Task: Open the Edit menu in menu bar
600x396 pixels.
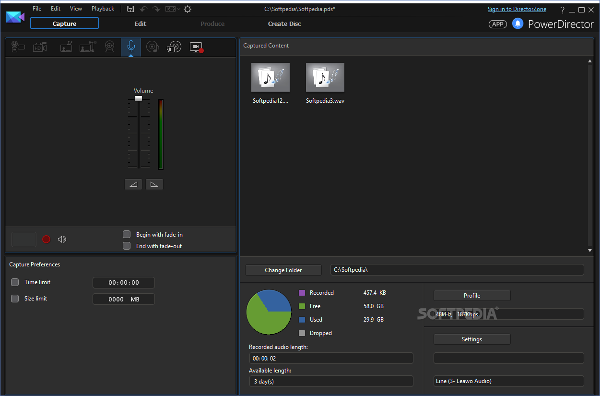Action: point(56,9)
